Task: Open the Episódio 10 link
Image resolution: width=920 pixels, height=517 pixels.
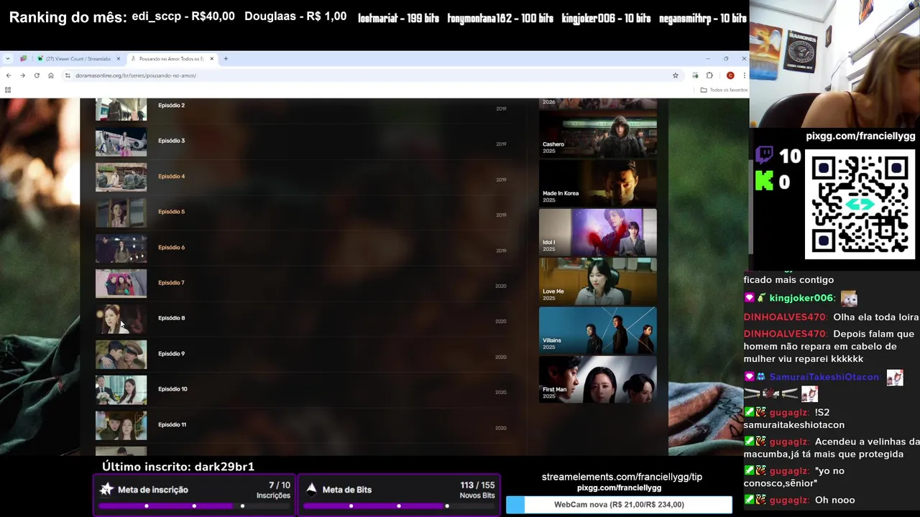Action: tap(172, 389)
